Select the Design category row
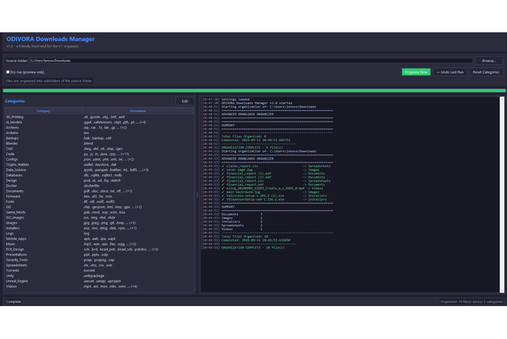Image resolution: width=507 pixels, height=339 pixels. pyautogui.click(x=99, y=181)
